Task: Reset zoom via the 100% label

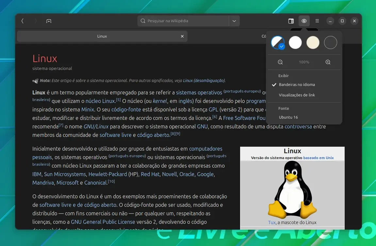Action: [304, 62]
